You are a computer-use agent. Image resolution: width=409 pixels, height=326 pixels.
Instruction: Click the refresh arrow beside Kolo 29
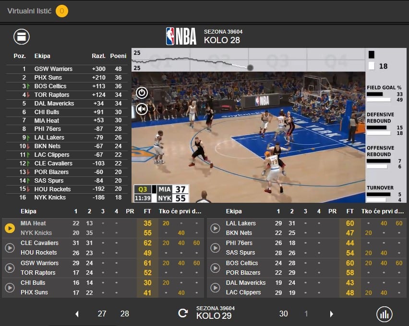point(183,314)
